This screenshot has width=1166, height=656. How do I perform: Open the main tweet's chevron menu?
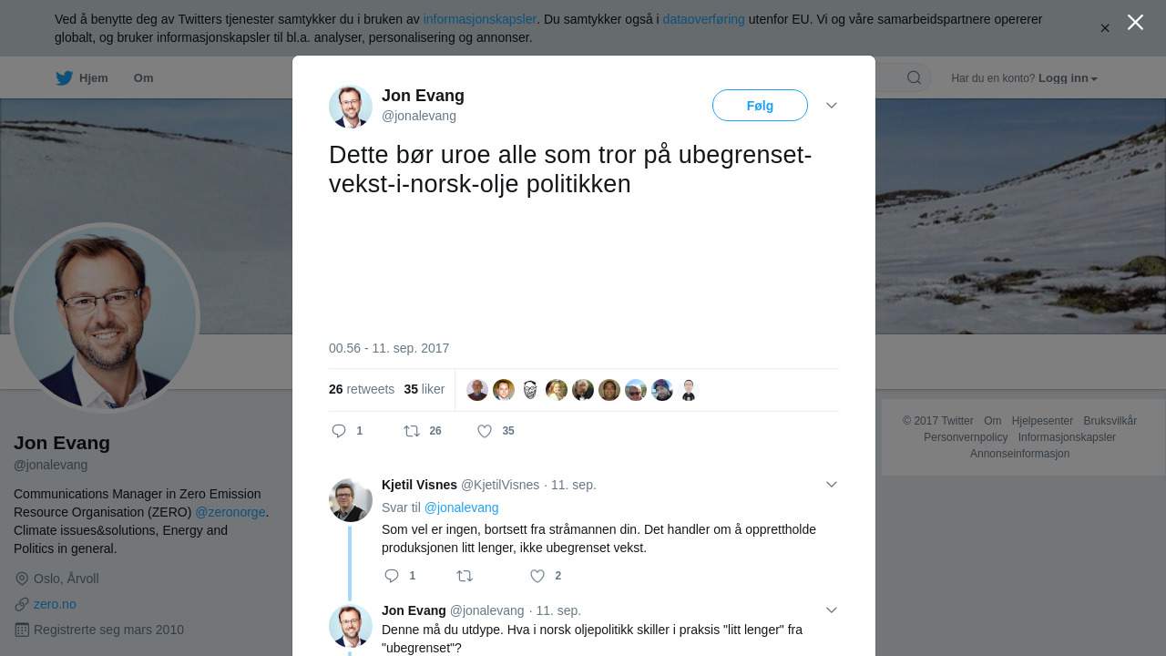pyautogui.click(x=832, y=106)
